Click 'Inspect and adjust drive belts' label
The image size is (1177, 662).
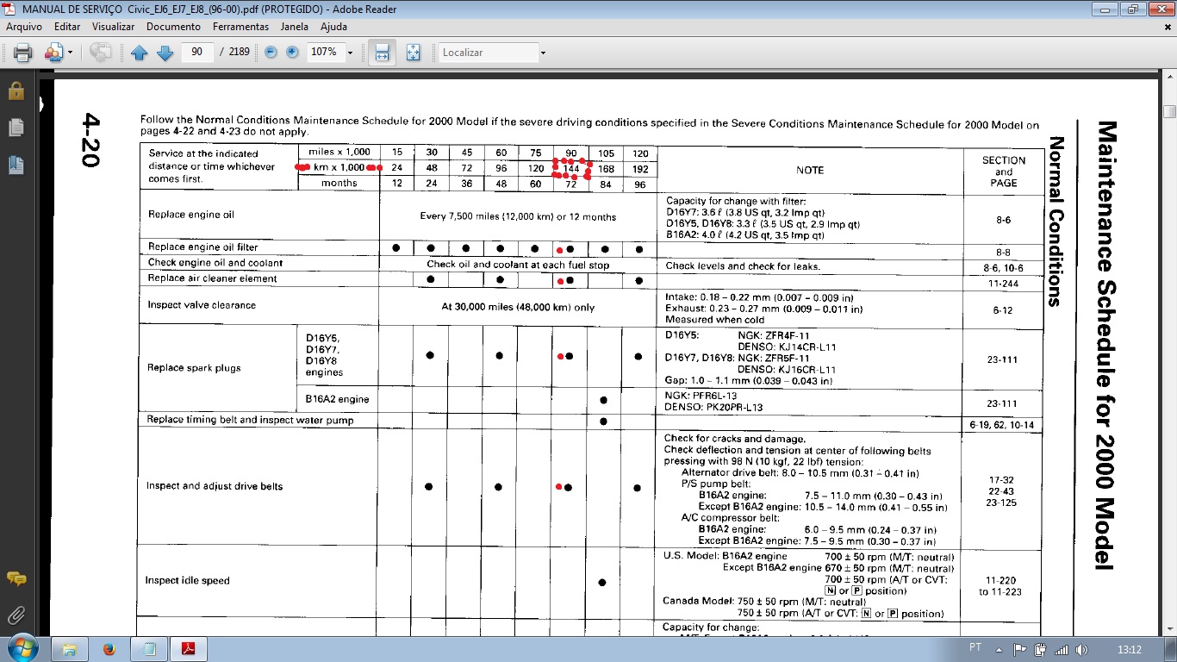tap(215, 486)
